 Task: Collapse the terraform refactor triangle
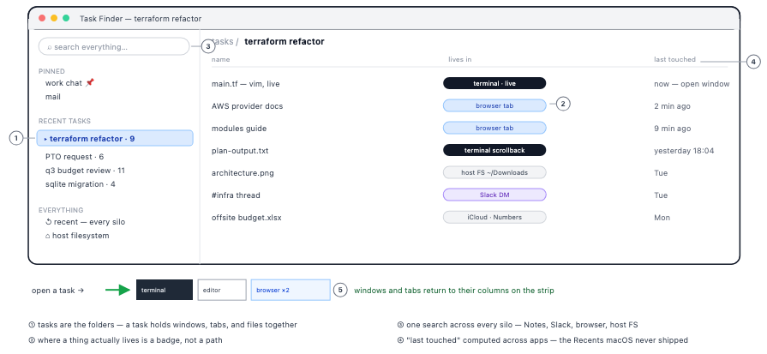click(x=45, y=139)
